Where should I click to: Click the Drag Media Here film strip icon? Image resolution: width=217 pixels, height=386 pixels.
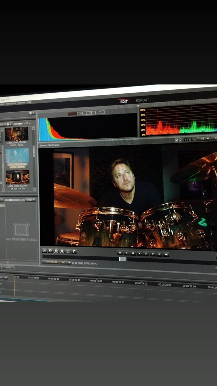[22, 229]
